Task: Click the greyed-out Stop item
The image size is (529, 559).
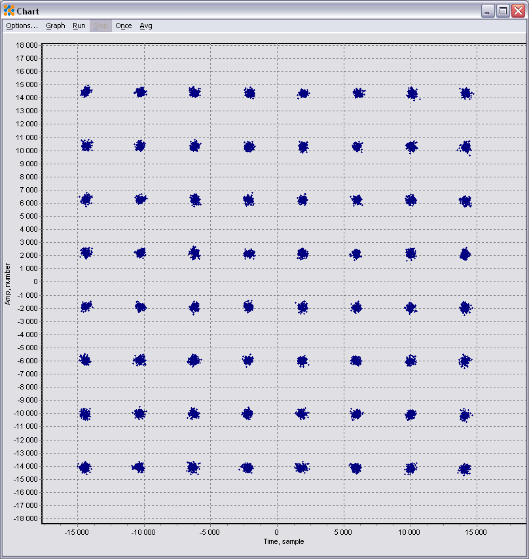Action: (x=101, y=26)
